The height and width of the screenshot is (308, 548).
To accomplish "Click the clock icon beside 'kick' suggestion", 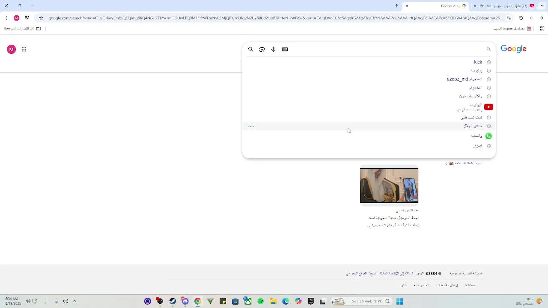I will tap(488, 62).
